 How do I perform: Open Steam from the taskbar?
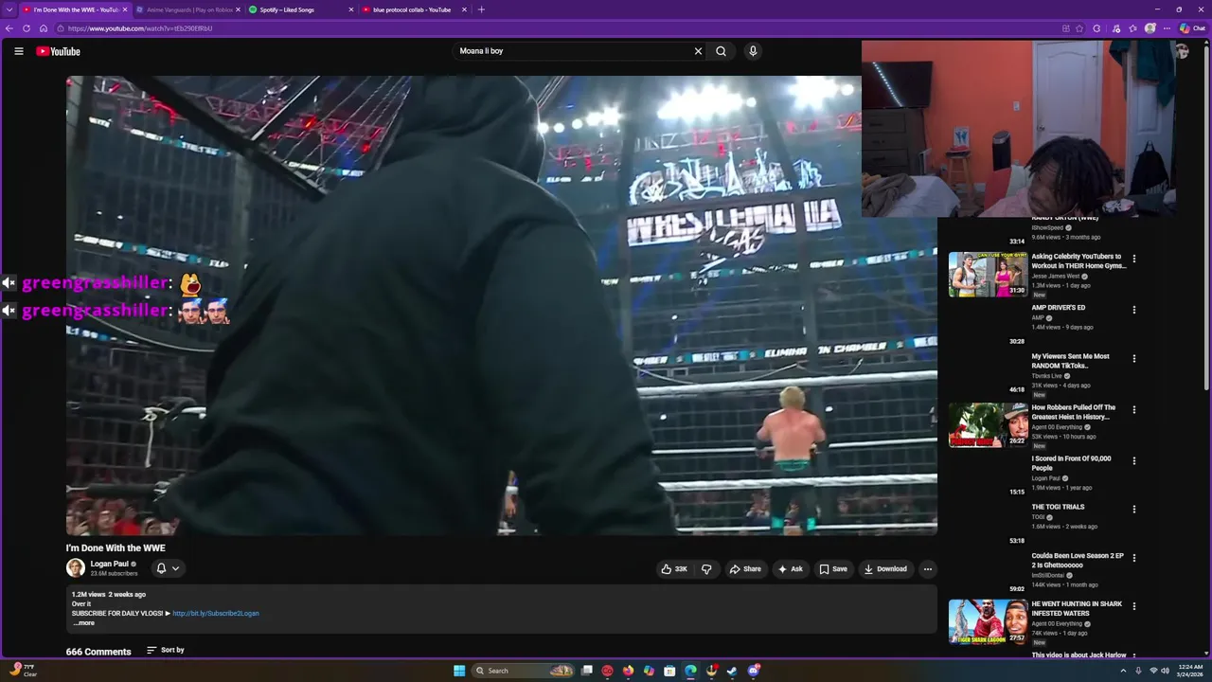732,671
